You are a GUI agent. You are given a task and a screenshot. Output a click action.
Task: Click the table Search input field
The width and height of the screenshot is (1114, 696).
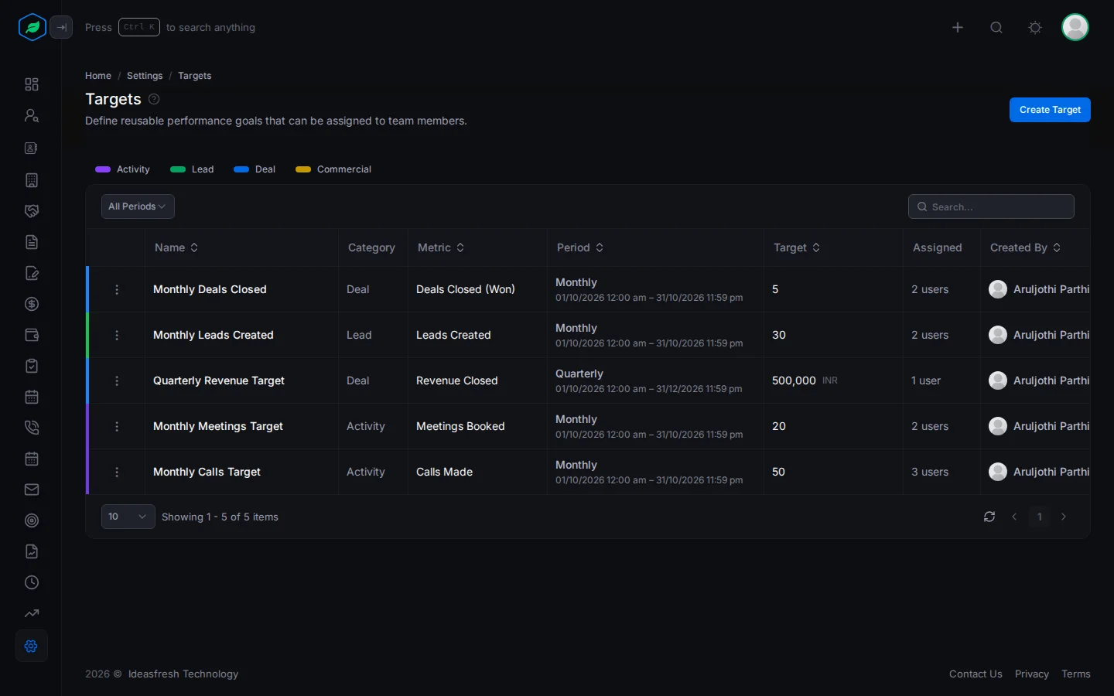[x=991, y=206]
